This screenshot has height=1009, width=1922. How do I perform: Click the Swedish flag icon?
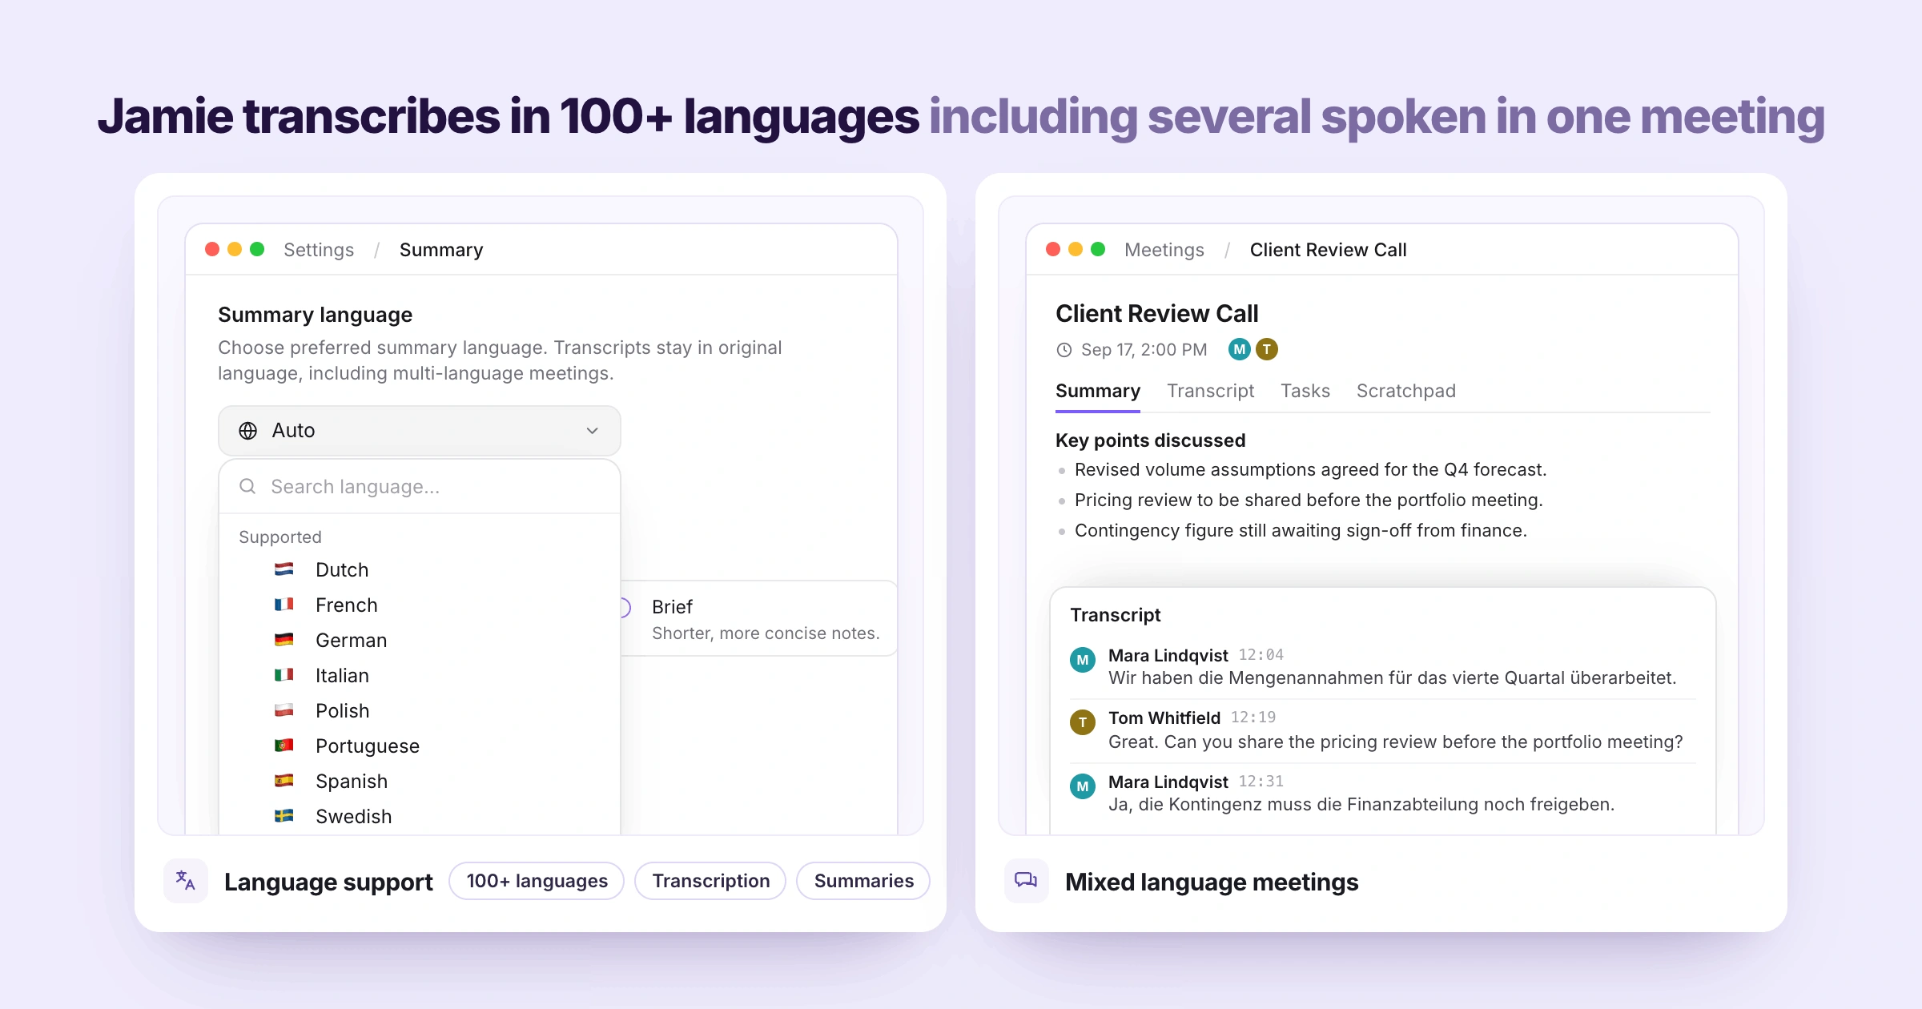click(x=283, y=816)
